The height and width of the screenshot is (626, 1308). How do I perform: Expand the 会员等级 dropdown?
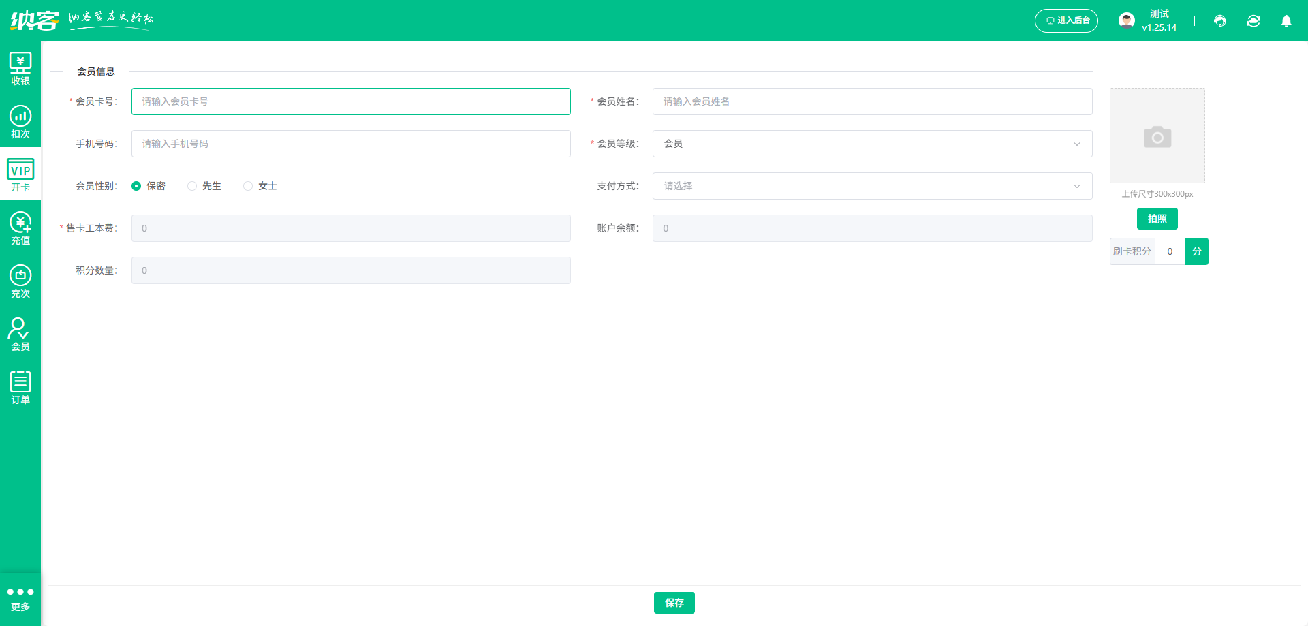click(872, 144)
